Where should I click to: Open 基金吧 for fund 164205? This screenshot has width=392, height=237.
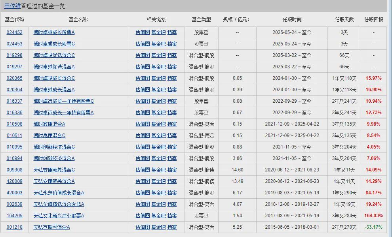[x=158, y=216]
